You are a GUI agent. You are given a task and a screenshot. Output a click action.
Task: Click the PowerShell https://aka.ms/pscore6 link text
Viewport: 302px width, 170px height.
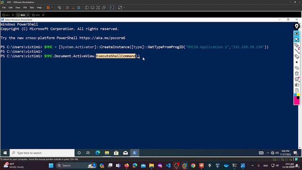[x=102, y=38]
